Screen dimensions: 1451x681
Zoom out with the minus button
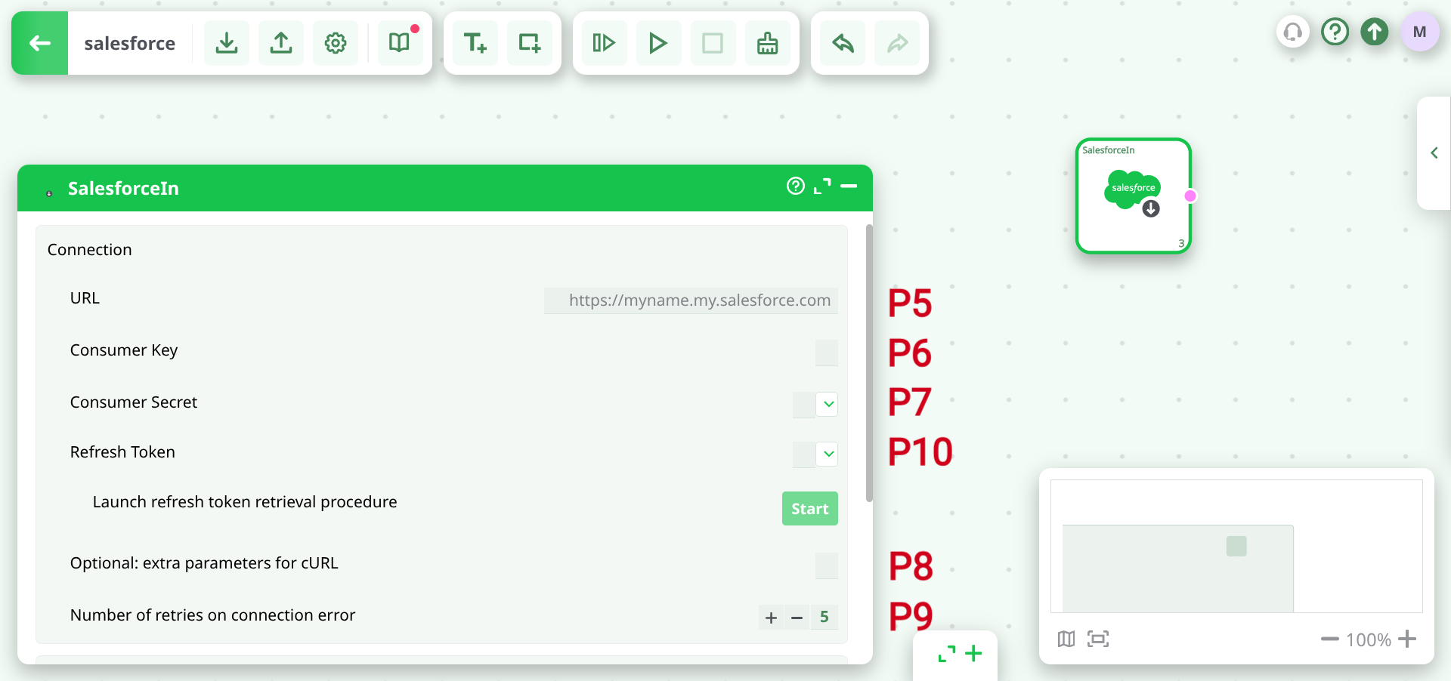coord(1330,639)
